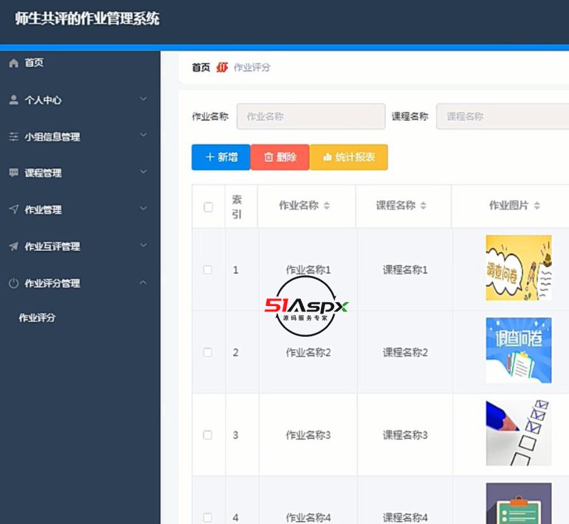The width and height of the screenshot is (569, 524).
Task: Check the checkbox for row 作业名称4
Action: tap(208, 517)
